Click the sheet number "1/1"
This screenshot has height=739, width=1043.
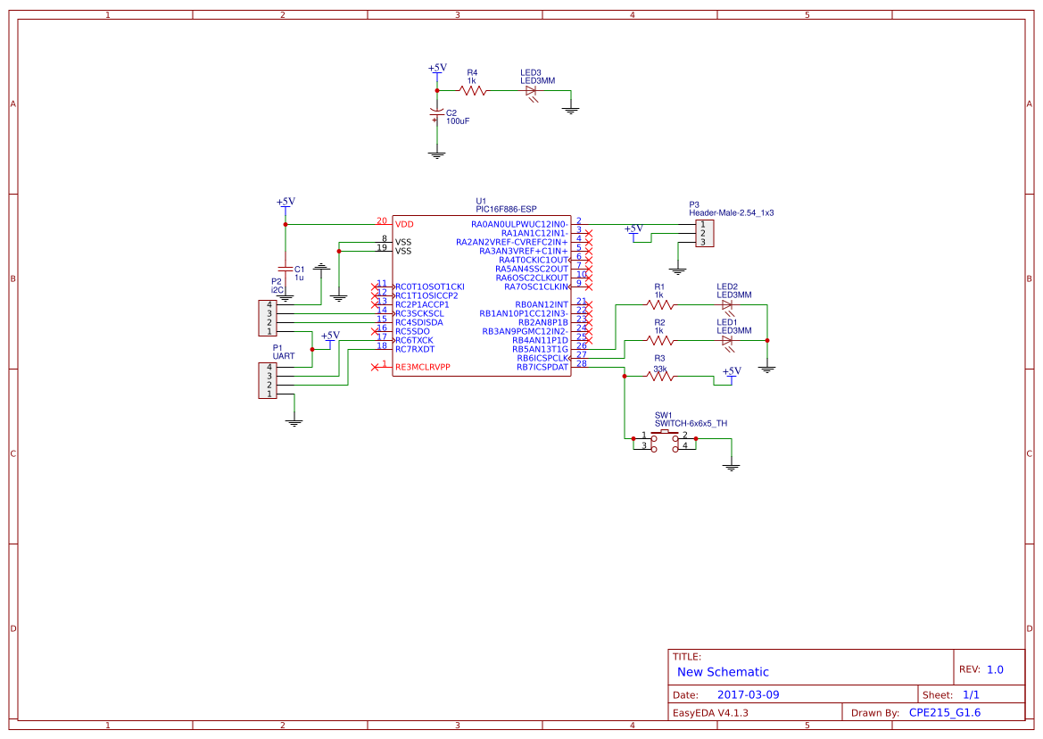click(x=971, y=694)
